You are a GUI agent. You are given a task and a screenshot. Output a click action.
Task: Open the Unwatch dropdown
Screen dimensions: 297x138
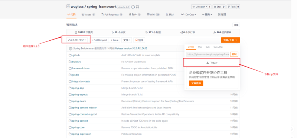tap(199, 7)
